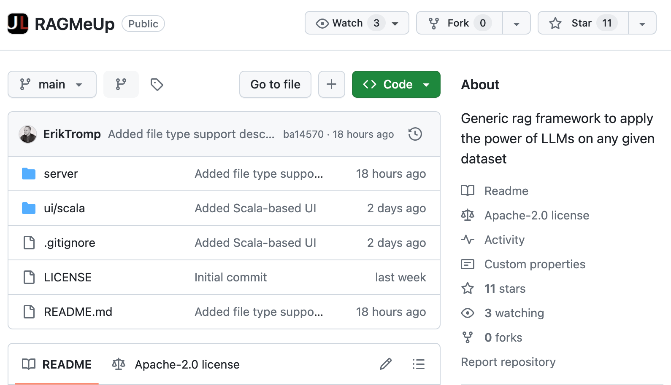Star the repository

[583, 23]
